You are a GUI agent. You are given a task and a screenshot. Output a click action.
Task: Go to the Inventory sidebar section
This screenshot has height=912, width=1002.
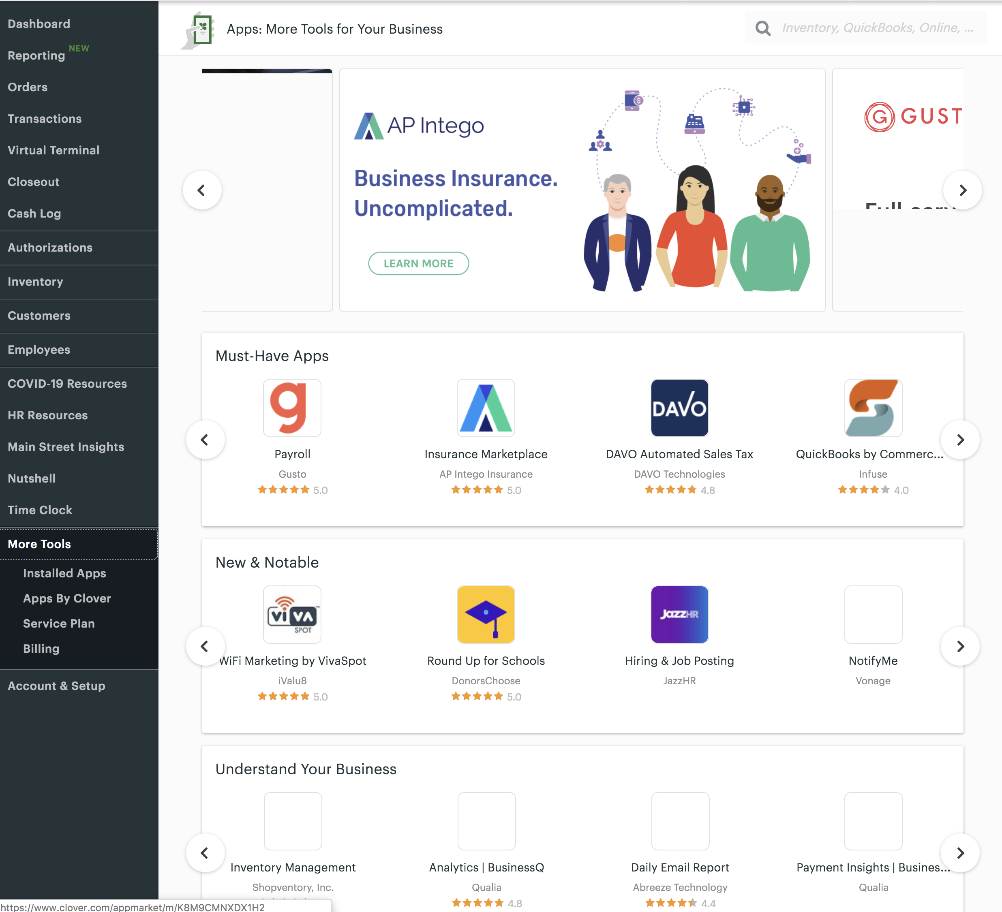pyautogui.click(x=35, y=282)
